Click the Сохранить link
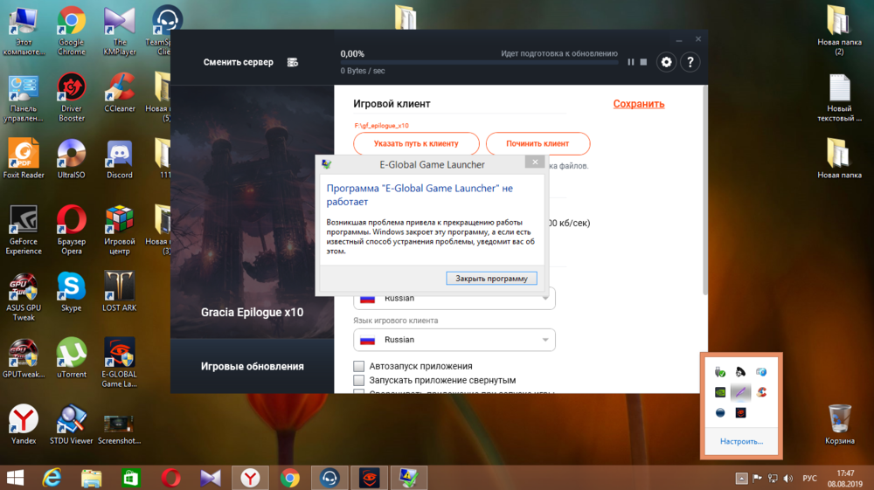 click(639, 104)
